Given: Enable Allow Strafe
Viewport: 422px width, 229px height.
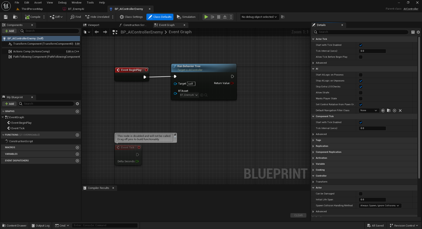Looking at the screenshot, I should tap(361, 93).
